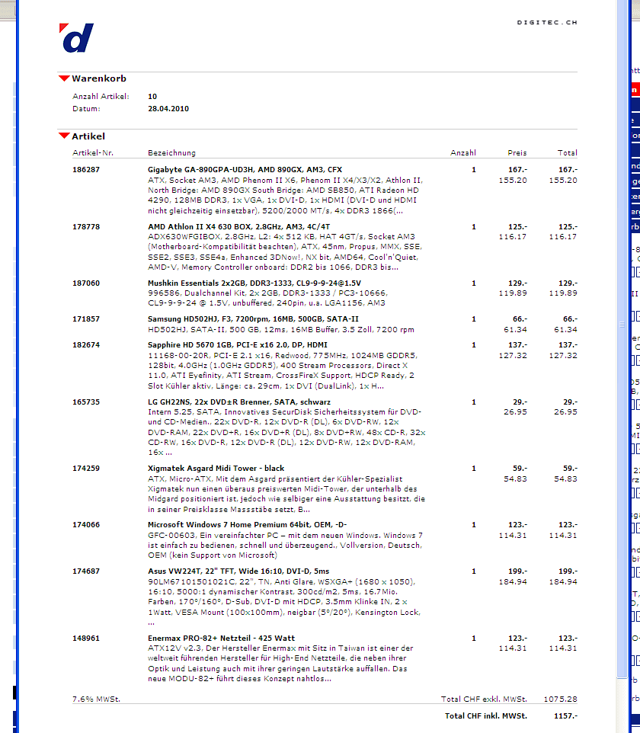
Task: Click the Xigmatek row Preis value 54.83
Action: [x=515, y=479]
